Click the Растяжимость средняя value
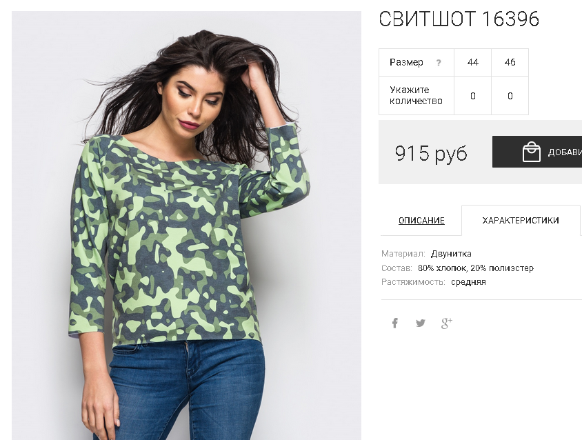This screenshot has height=440, width=582. point(468,282)
